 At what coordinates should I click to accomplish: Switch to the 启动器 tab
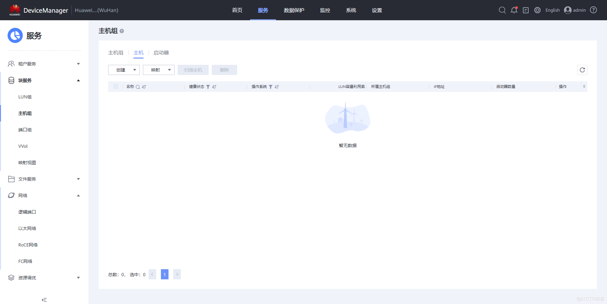pos(161,53)
